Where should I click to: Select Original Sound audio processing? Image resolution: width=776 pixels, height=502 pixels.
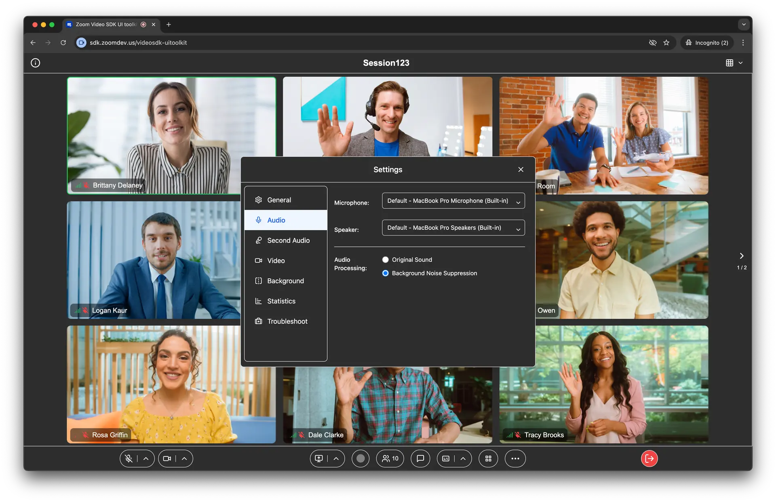(x=386, y=260)
